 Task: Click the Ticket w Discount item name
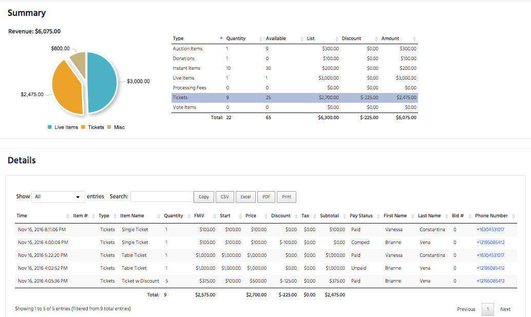(140, 281)
